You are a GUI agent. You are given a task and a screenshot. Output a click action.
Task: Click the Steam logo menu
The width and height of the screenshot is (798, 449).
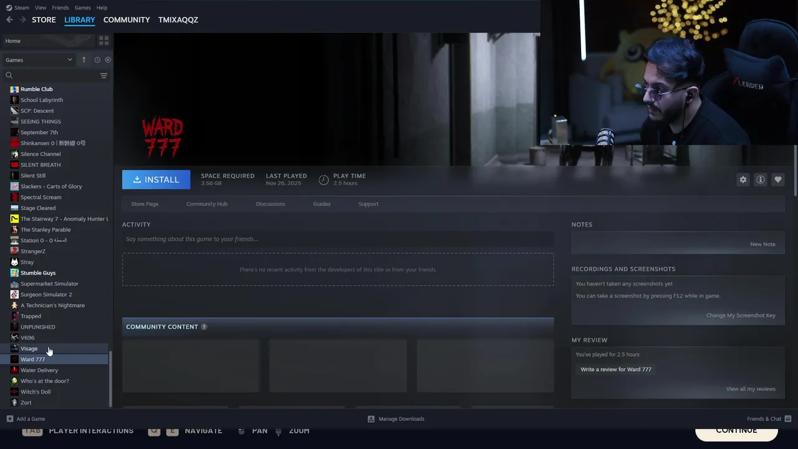(17, 7)
